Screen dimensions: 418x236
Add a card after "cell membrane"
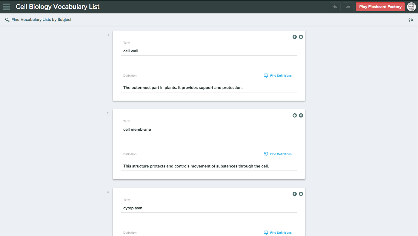coord(294,115)
